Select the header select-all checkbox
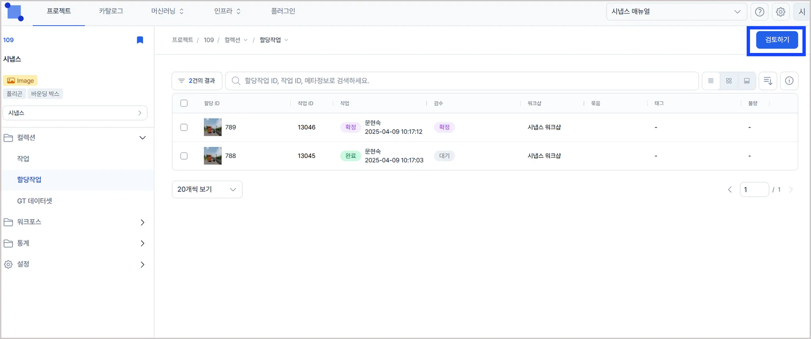 click(x=184, y=103)
